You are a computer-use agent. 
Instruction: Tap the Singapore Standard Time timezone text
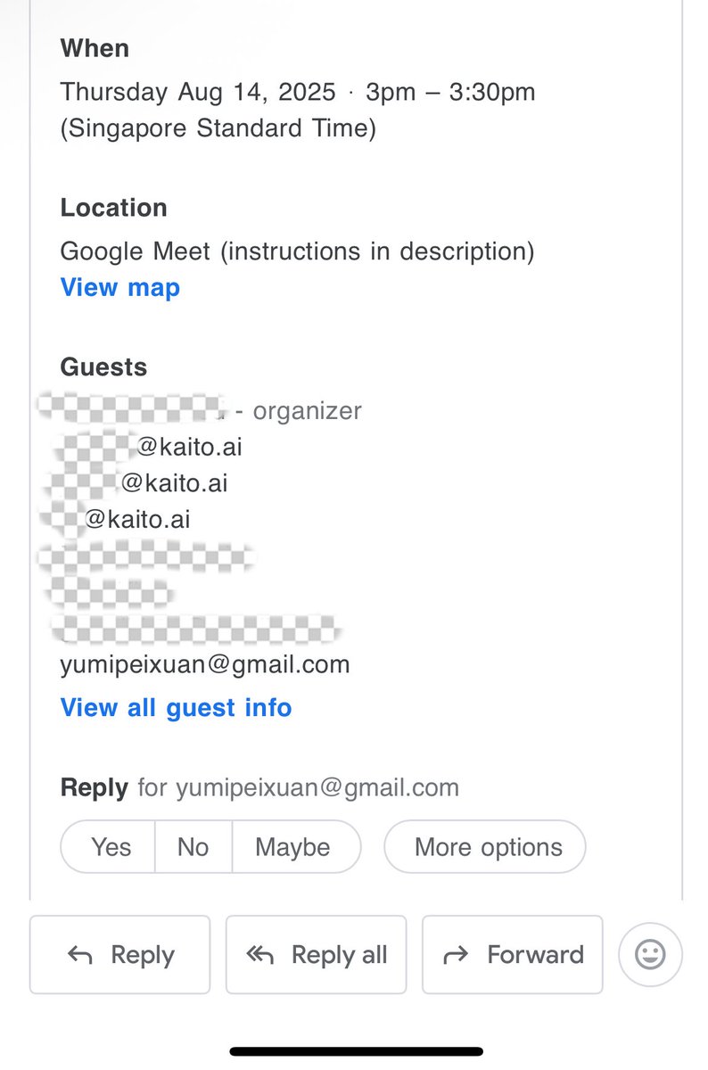[218, 128]
